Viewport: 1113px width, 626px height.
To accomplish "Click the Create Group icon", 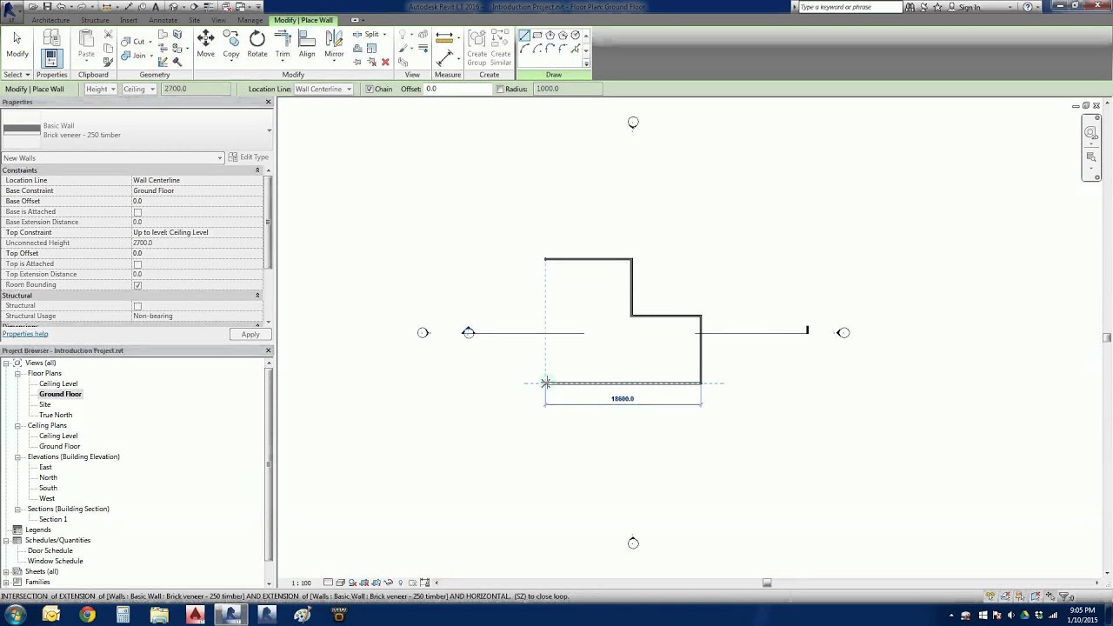I will pos(477,47).
